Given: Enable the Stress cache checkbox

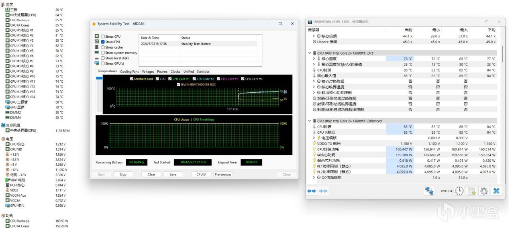Looking at the screenshot, I should 103,47.
